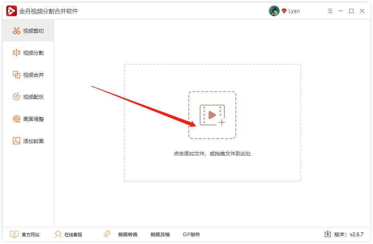Click the 官方网站 website icon
The height and width of the screenshot is (244, 373).
[x=14, y=234]
